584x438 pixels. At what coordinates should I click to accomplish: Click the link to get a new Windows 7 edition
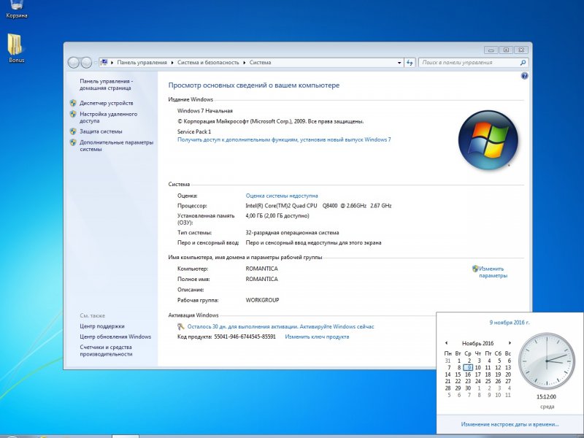pos(284,139)
